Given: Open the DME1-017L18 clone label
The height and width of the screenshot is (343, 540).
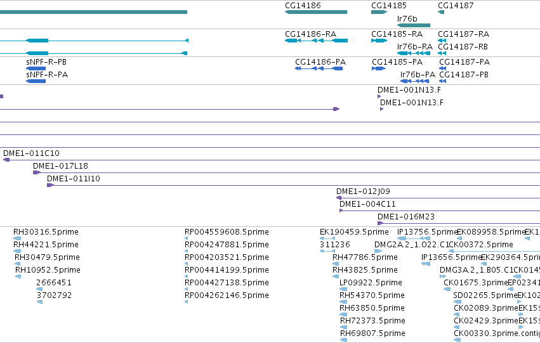Looking at the screenshot, I should [61, 166].
